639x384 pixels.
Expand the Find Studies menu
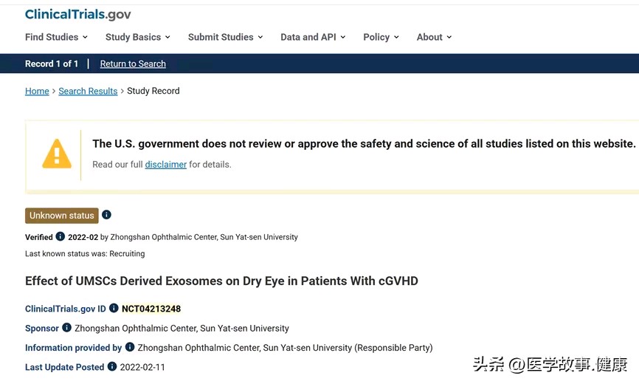[56, 37]
